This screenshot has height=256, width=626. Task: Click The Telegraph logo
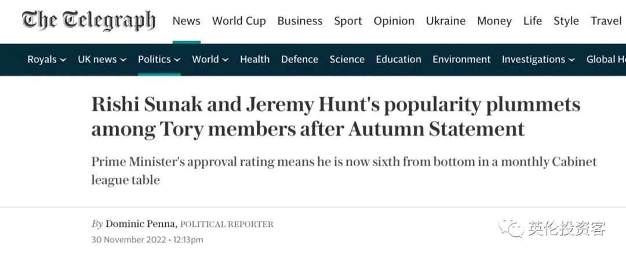(x=88, y=21)
